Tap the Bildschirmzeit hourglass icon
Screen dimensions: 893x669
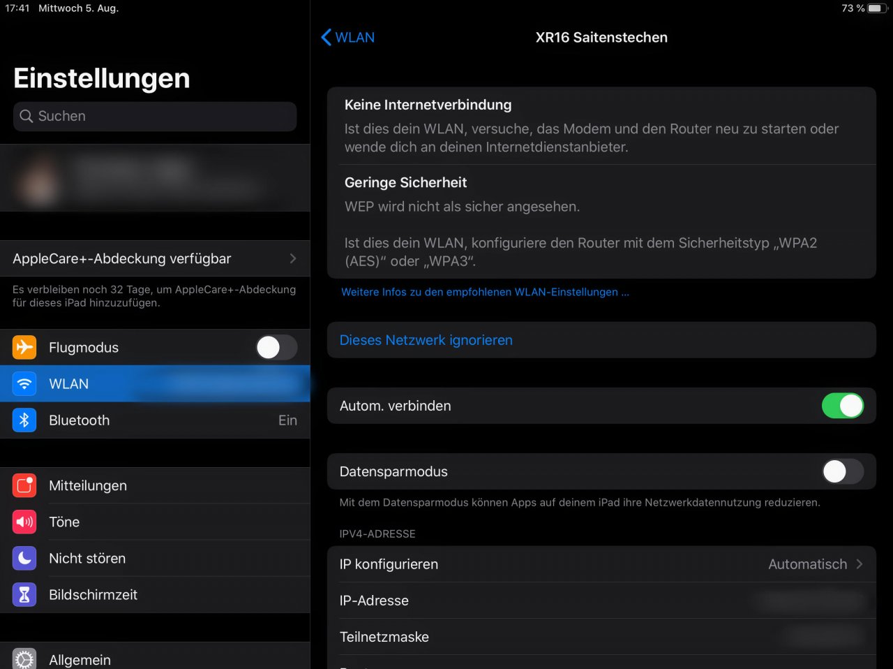tap(24, 594)
